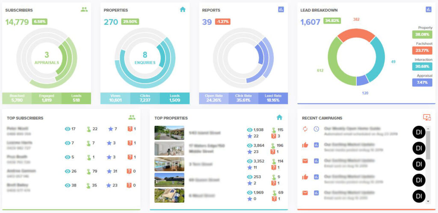Open the interior room property thumbnail

point(169,148)
